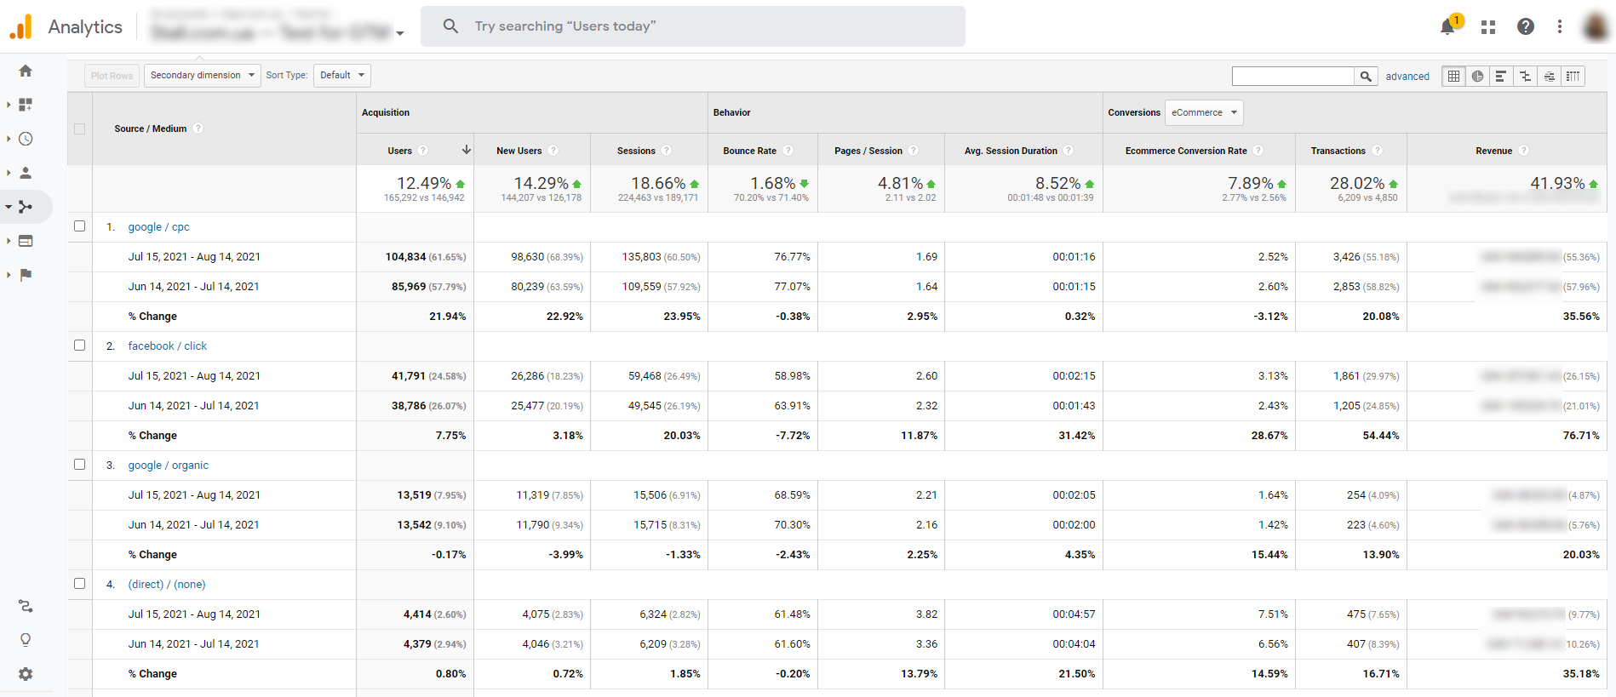
Task: Switch to Pivot view icon
Action: click(1573, 76)
